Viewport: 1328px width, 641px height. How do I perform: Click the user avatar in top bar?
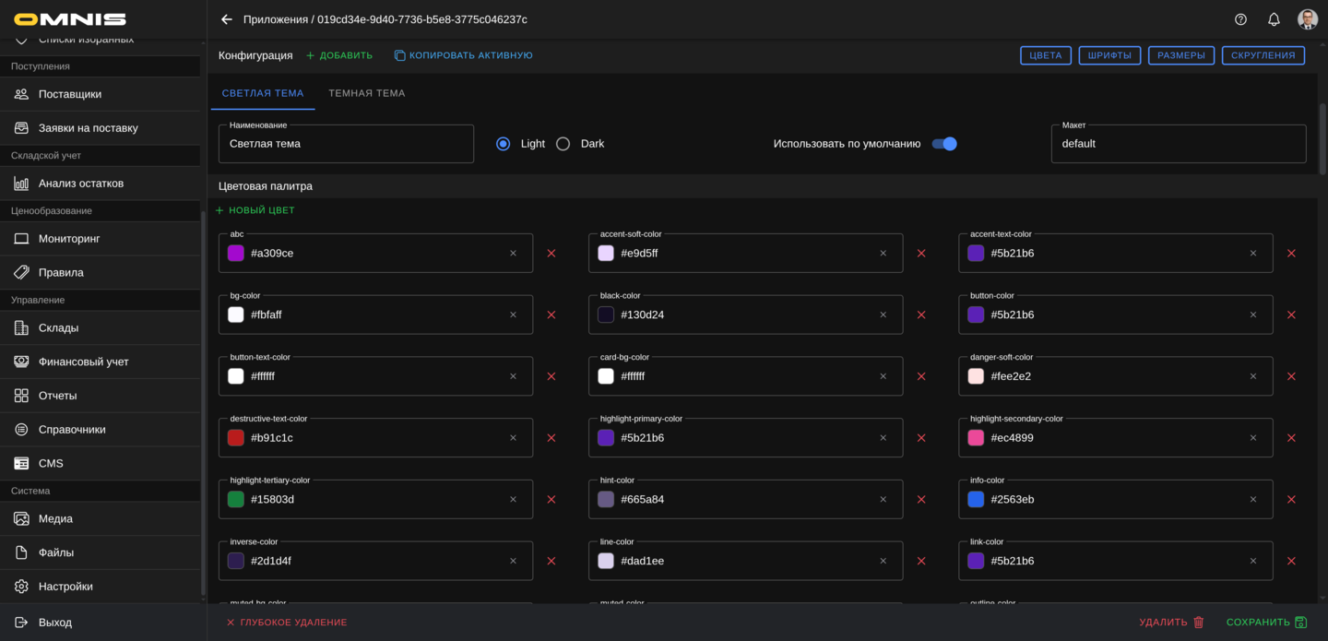coord(1307,19)
